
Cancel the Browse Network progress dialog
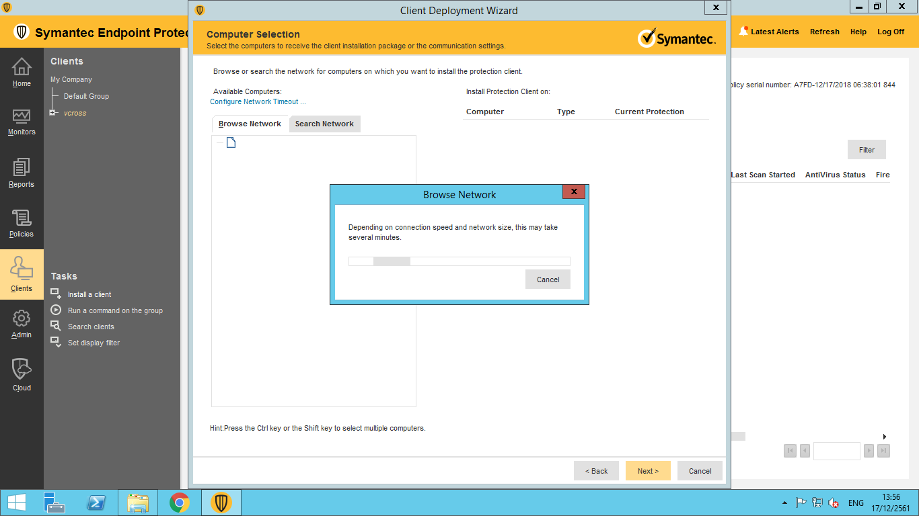[x=548, y=279]
